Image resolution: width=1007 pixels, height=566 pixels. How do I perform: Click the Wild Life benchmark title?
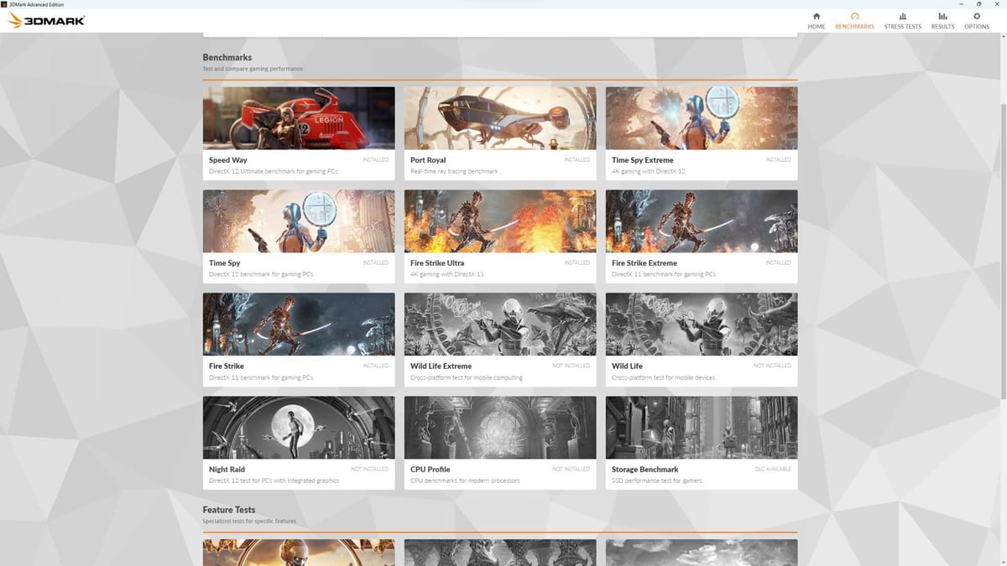(627, 366)
